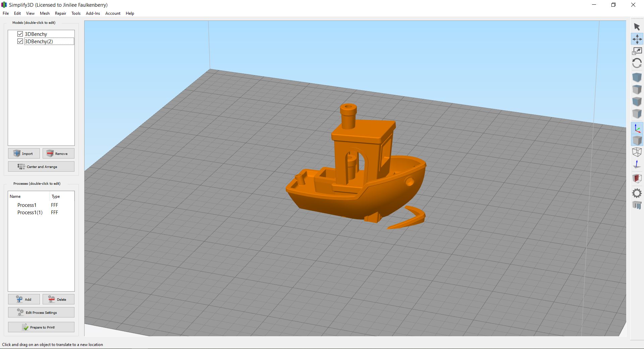Open the View menu
The image size is (644, 349).
click(x=30, y=13)
